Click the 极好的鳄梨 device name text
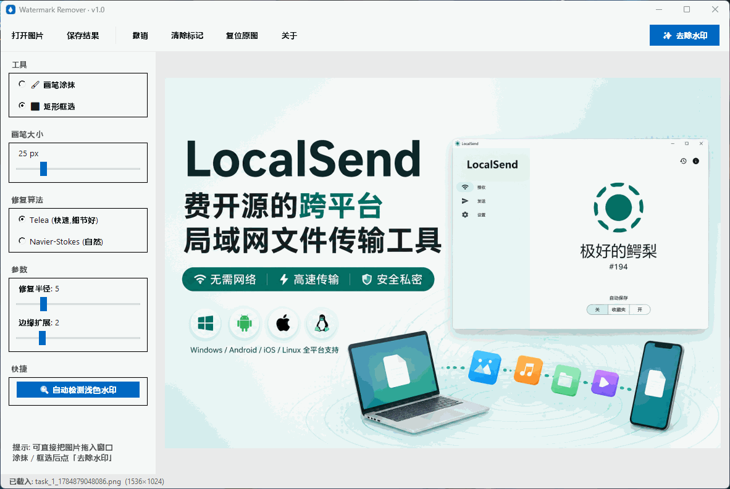This screenshot has width=730, height=489. tap(618, 251)
